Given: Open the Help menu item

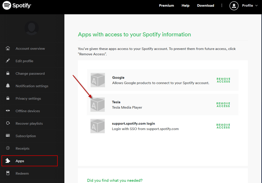Looking at the screenshot, I should [185, 6].
